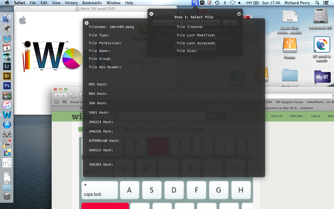Close the file information overlay panel
The width and height of the screenshot is (334, 209).
pos(87,23)
